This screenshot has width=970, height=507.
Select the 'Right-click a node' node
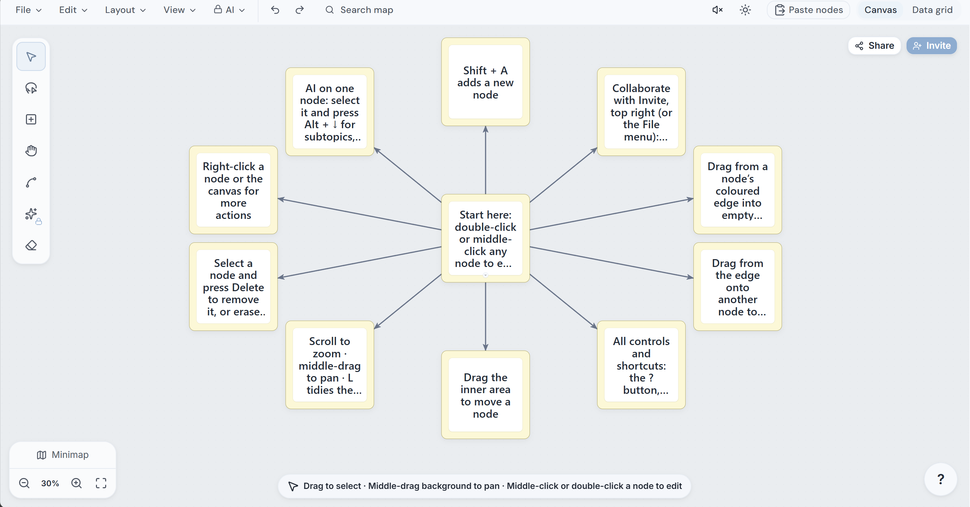coord(233,190)
